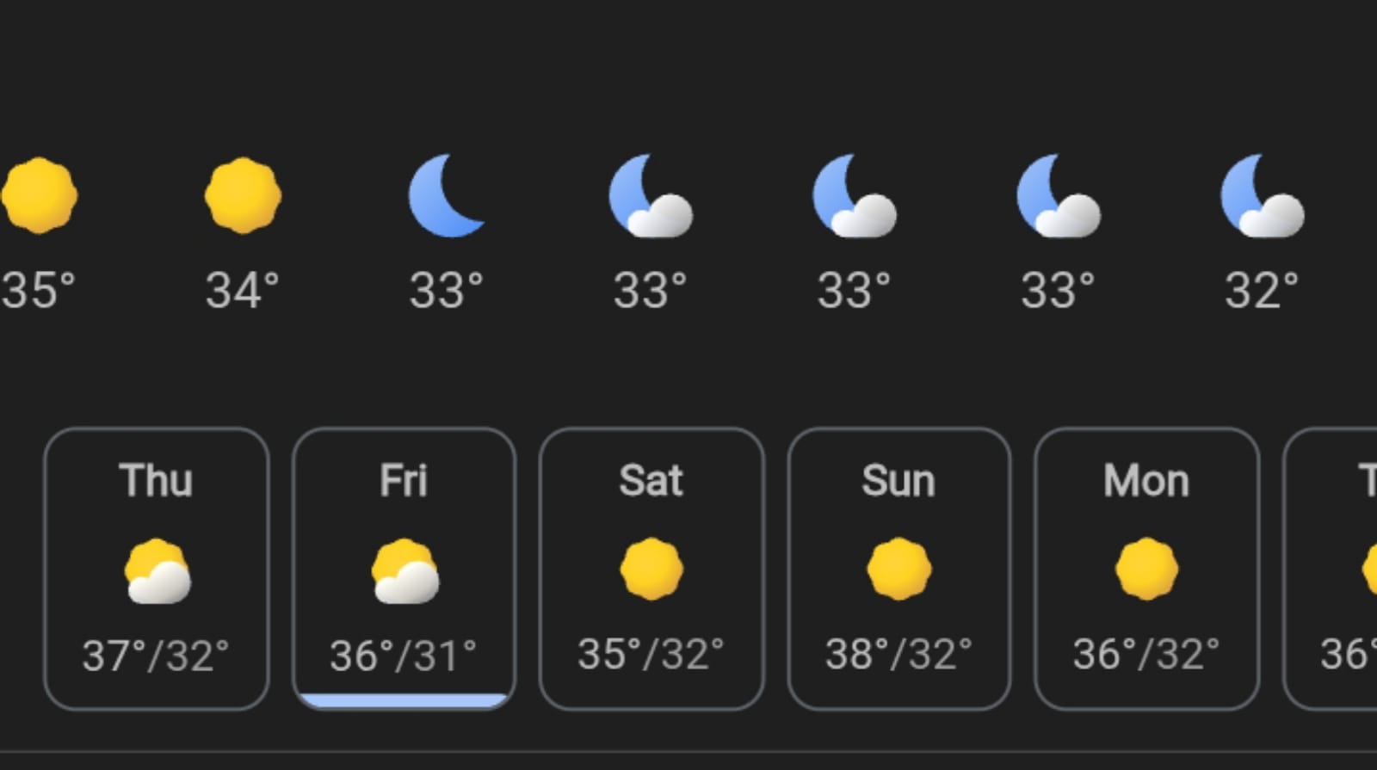Click the sun icon above 34° hourly
The width and height of the screenshot is (1377, 770).
(243, 195)
